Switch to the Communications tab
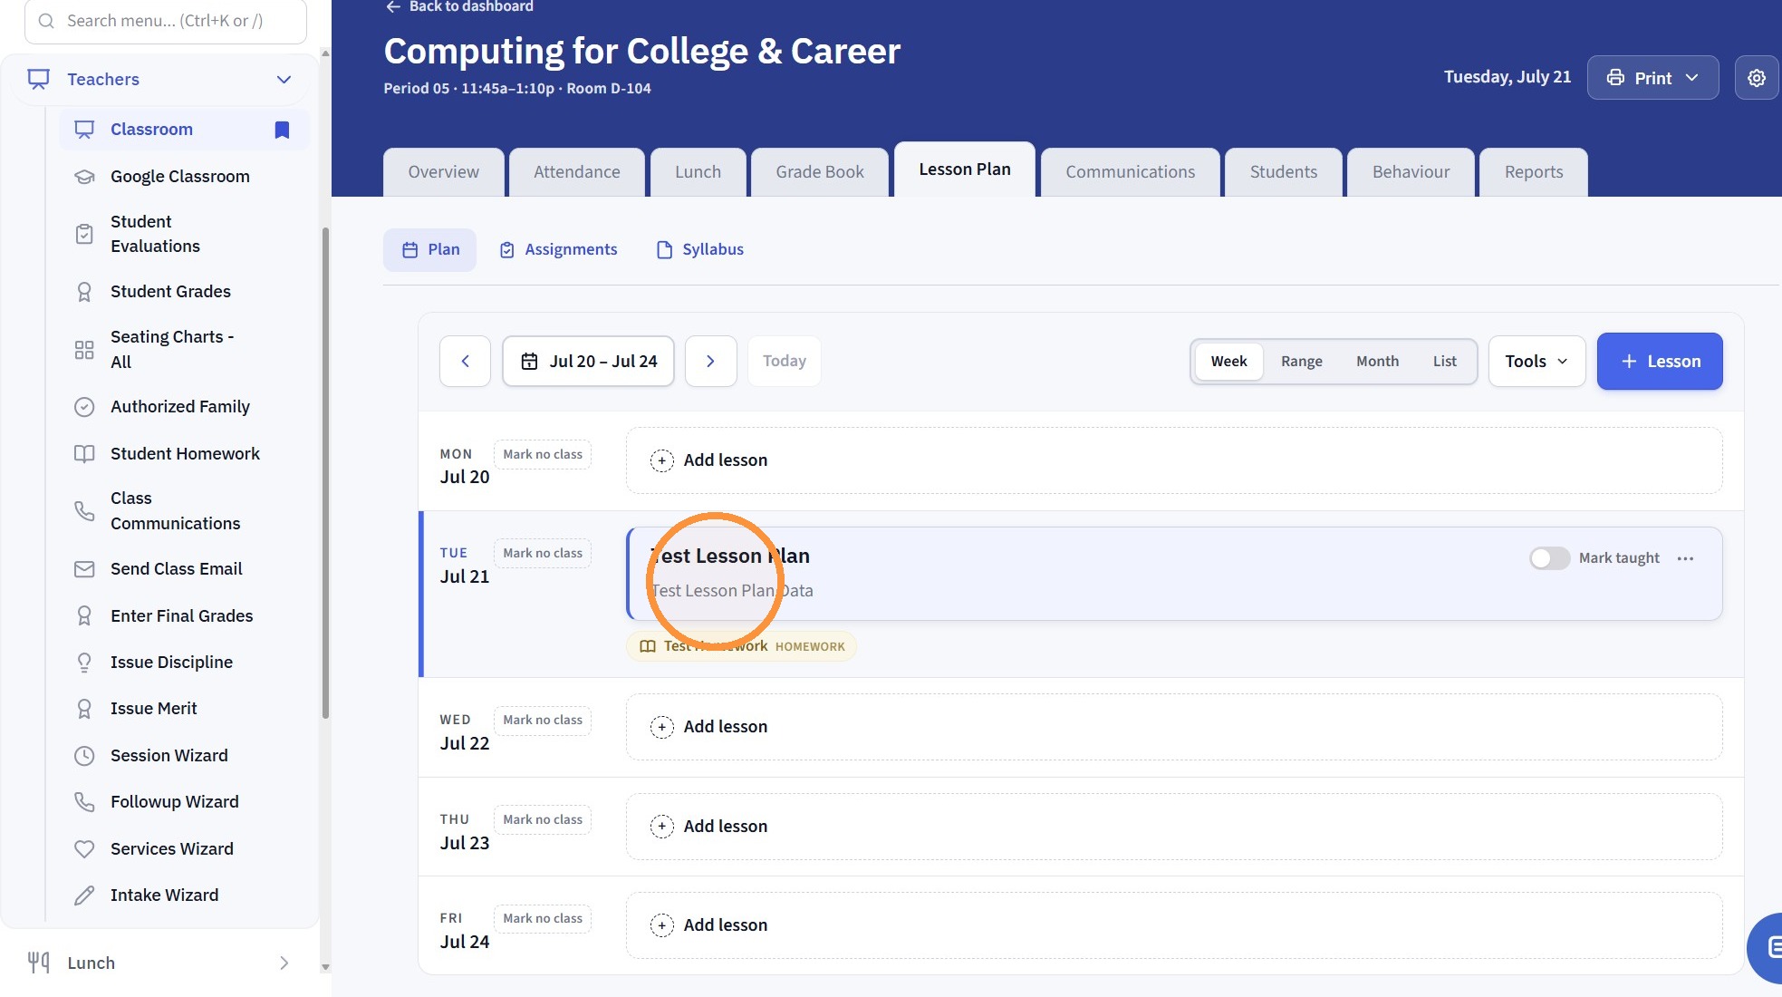1782x997 pixels. tap(1130, 172)
